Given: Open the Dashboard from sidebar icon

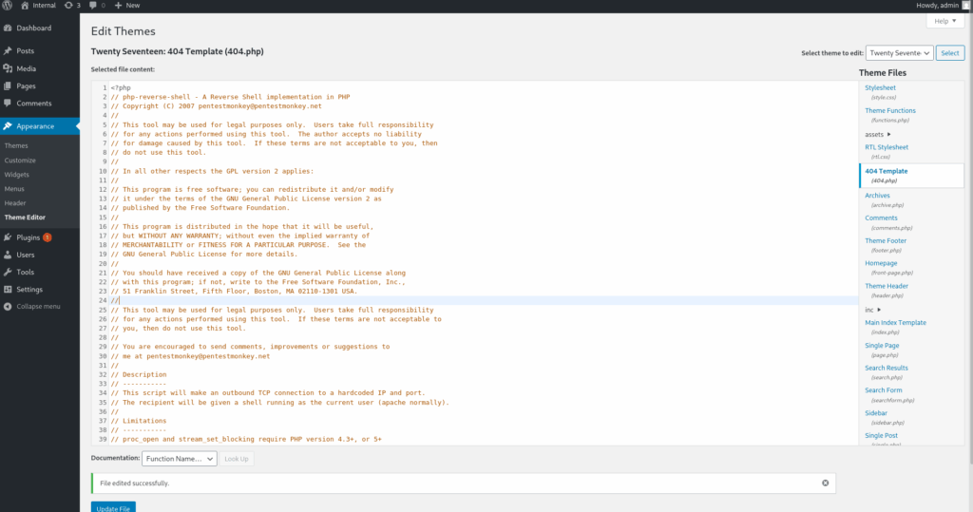Looking at the screenshot, I should [x=8, y=28].
